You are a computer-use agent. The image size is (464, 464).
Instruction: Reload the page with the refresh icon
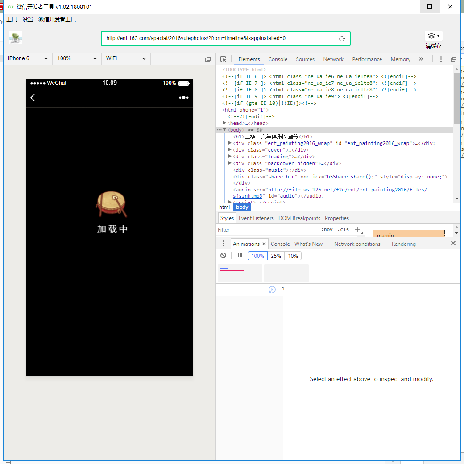pos(342,39)
